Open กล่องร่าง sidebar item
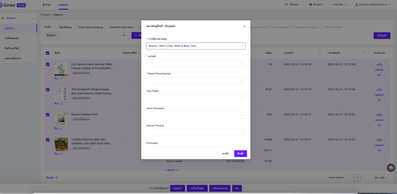The image size is (397, 194). click(19, 28)
